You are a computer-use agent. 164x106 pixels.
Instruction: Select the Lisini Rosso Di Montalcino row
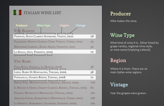point(54,72)
